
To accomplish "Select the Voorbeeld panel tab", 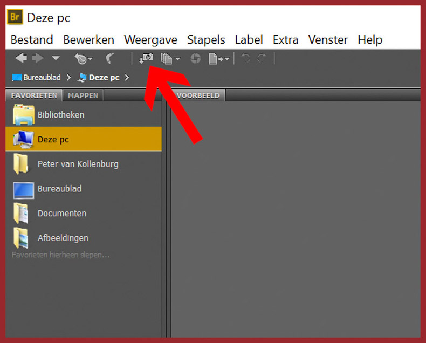I will [x=198, y=95].
